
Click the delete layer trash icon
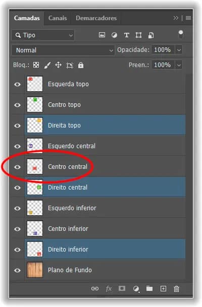tap(176, 289)
